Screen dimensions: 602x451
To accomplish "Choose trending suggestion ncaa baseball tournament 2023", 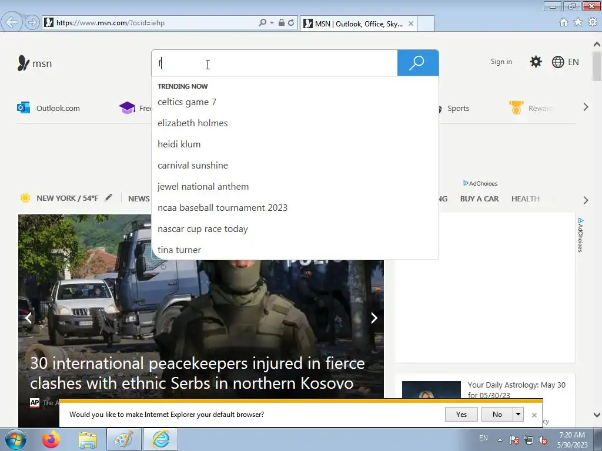I will pos(222,207).
